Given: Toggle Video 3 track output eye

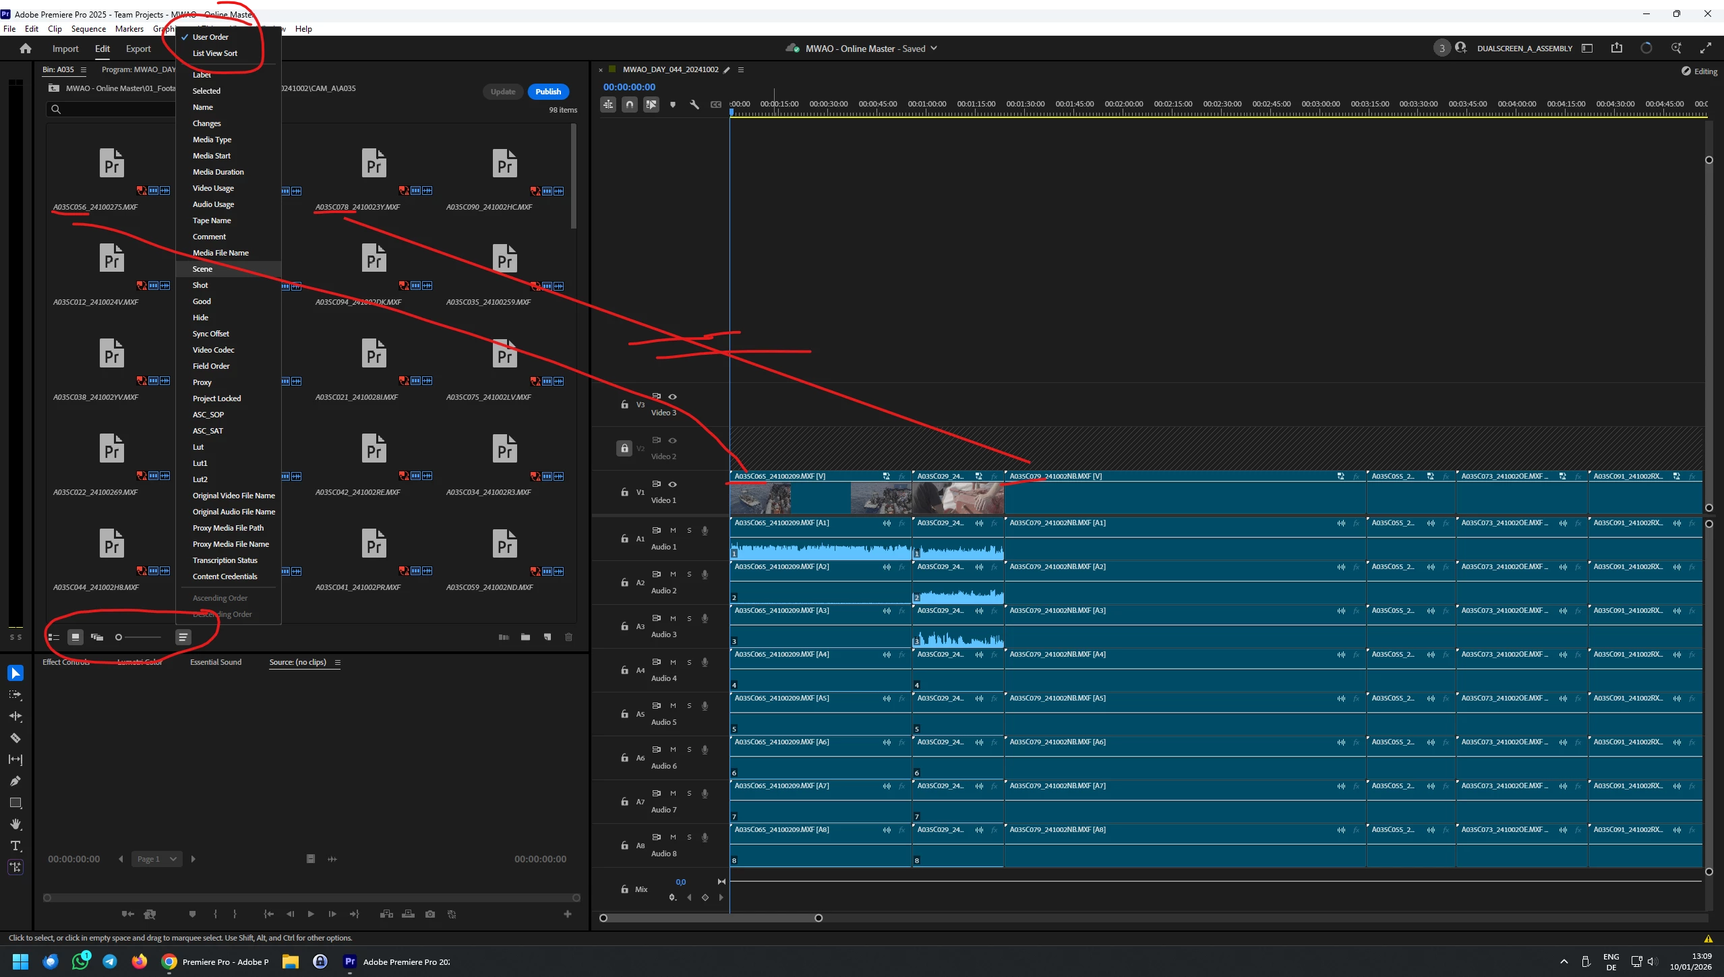Looking at the screenshot, I should [672, 396].
